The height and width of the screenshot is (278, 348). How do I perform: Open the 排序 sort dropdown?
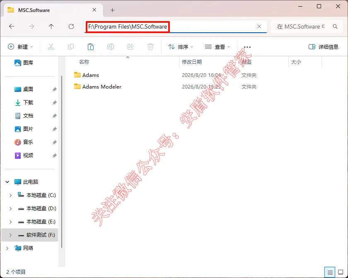click(x=181, y=47)
